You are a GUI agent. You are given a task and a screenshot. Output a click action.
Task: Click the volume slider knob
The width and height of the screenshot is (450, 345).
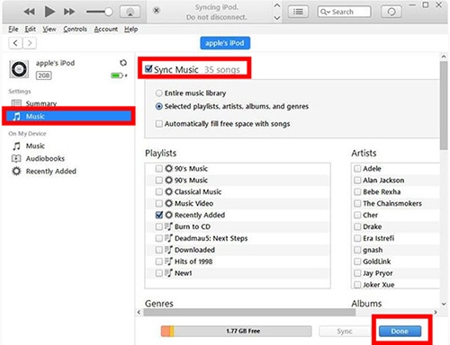click(x=109, y=12)
